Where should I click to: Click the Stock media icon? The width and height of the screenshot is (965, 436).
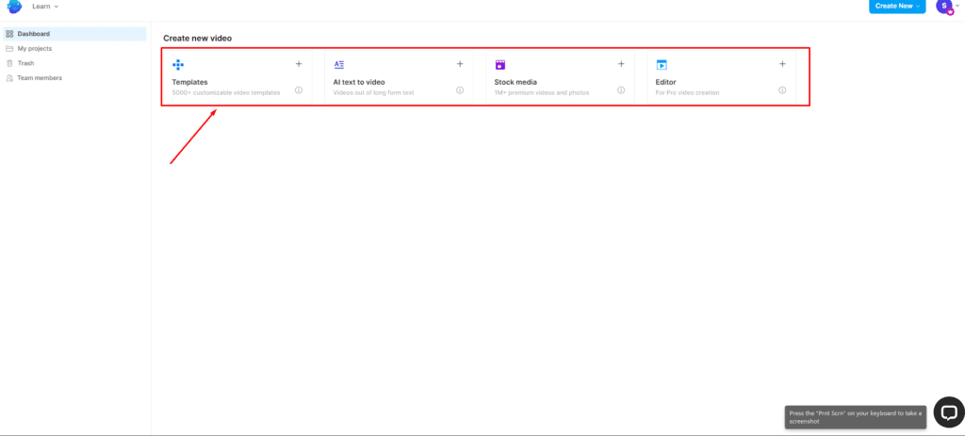point(500,65)
